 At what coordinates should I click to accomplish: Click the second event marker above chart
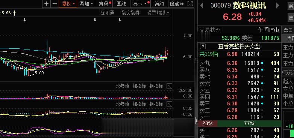(x=95, y=19)
